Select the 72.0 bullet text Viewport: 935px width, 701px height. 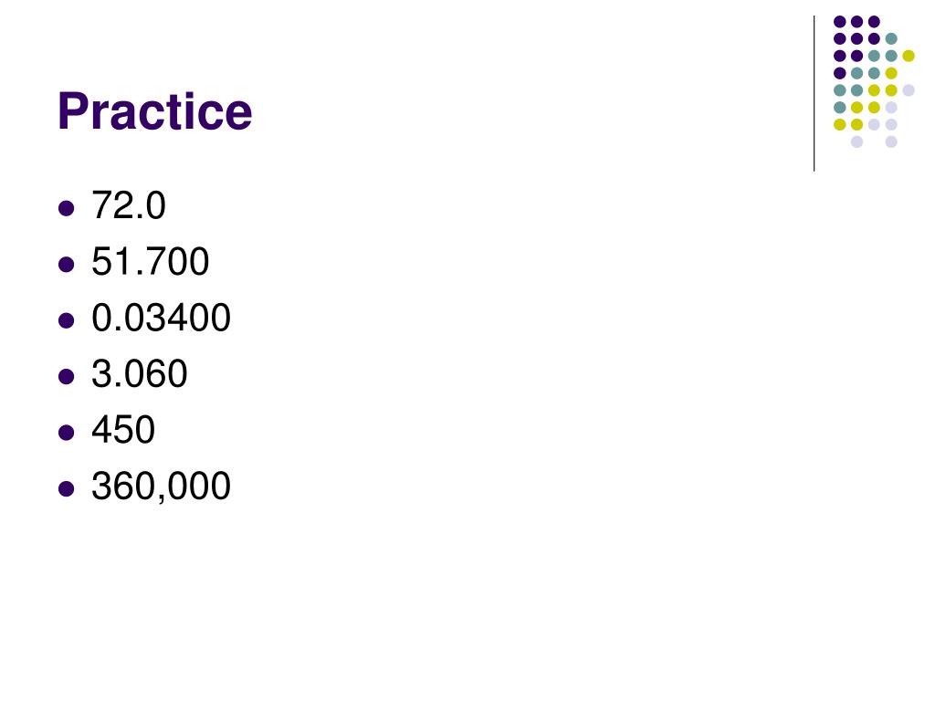128,205
